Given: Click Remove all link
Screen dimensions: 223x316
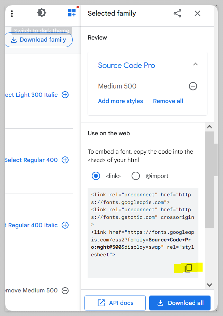Looking at the screenshot, I should [x=168, y=101].
